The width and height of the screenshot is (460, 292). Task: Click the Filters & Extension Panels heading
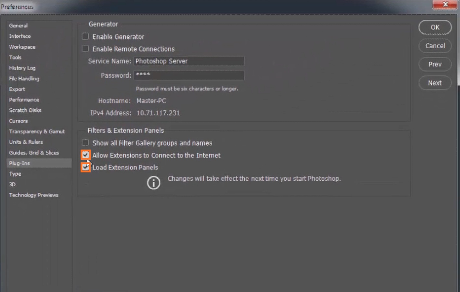pos(126,130)
